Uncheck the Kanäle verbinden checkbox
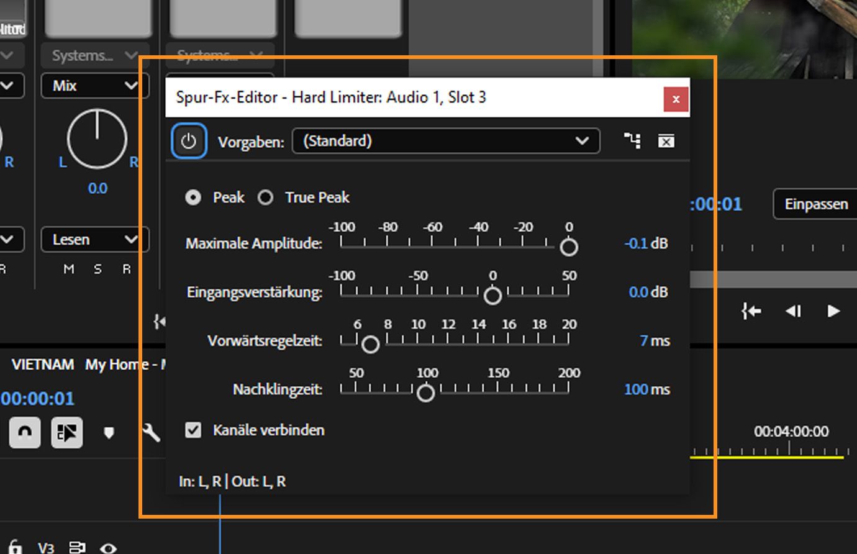The width and height of the screenshot is (857, 554). [x=193, y=430]
